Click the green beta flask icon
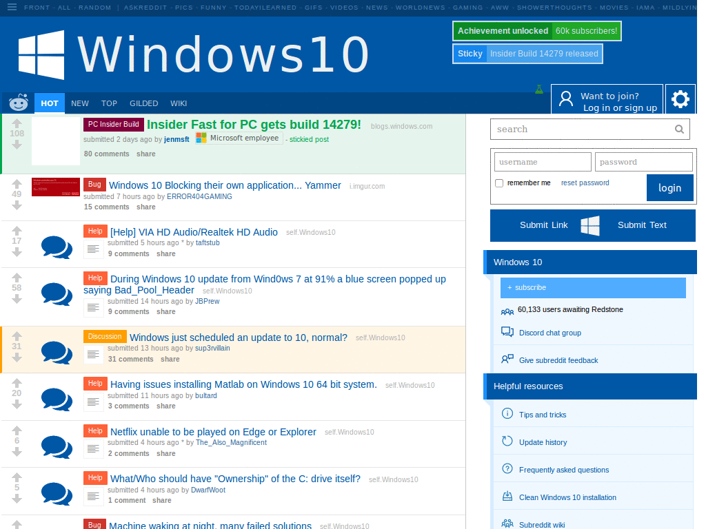 539,89
